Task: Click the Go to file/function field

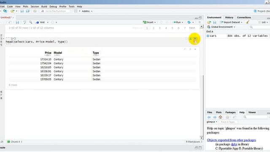Action: (55, 11)
